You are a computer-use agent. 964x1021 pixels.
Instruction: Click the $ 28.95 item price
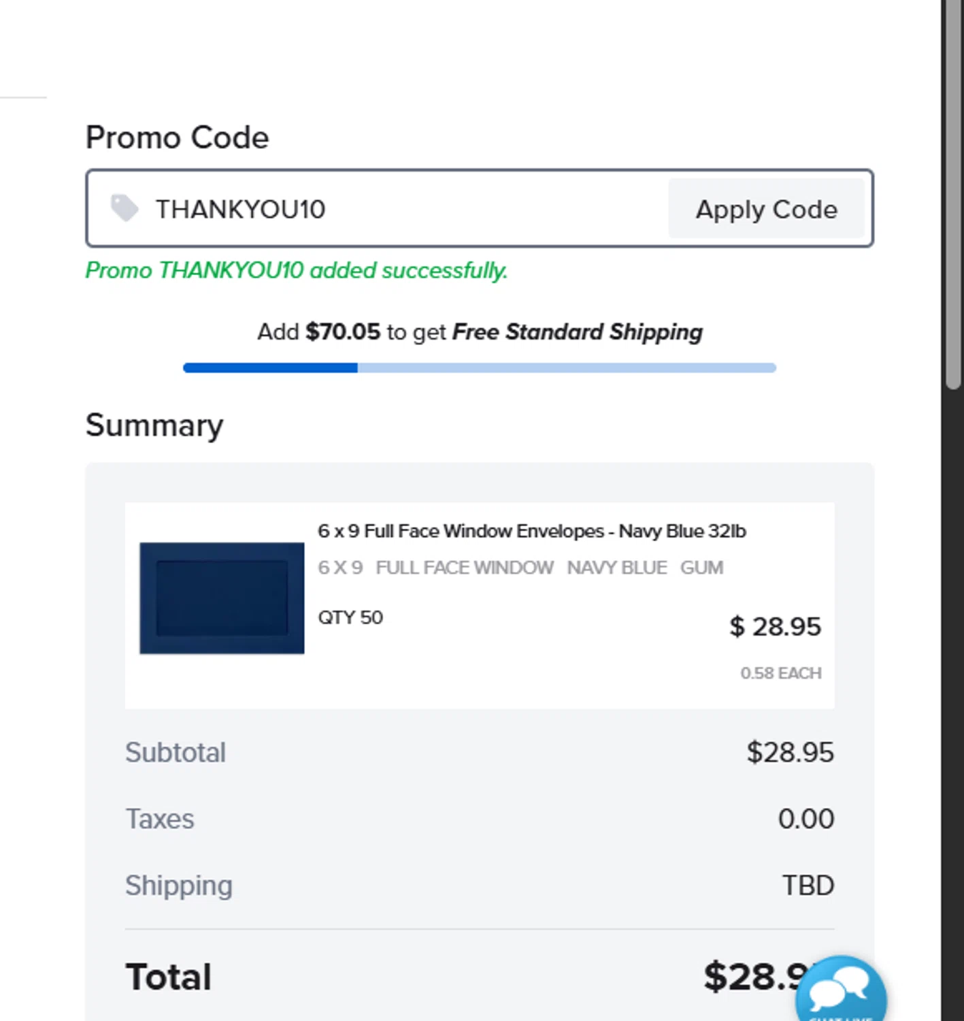click(x=775, y=627)
